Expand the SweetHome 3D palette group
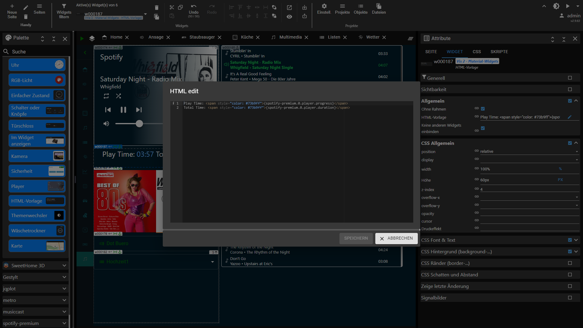 tap(64, 265)
